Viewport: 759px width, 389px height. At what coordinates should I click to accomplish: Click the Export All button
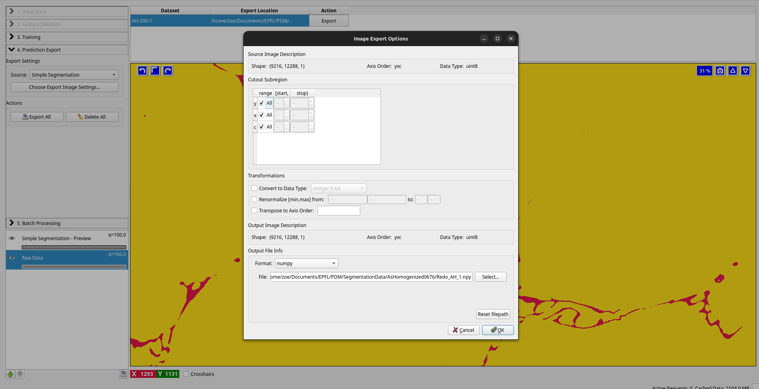pos(37,117)
